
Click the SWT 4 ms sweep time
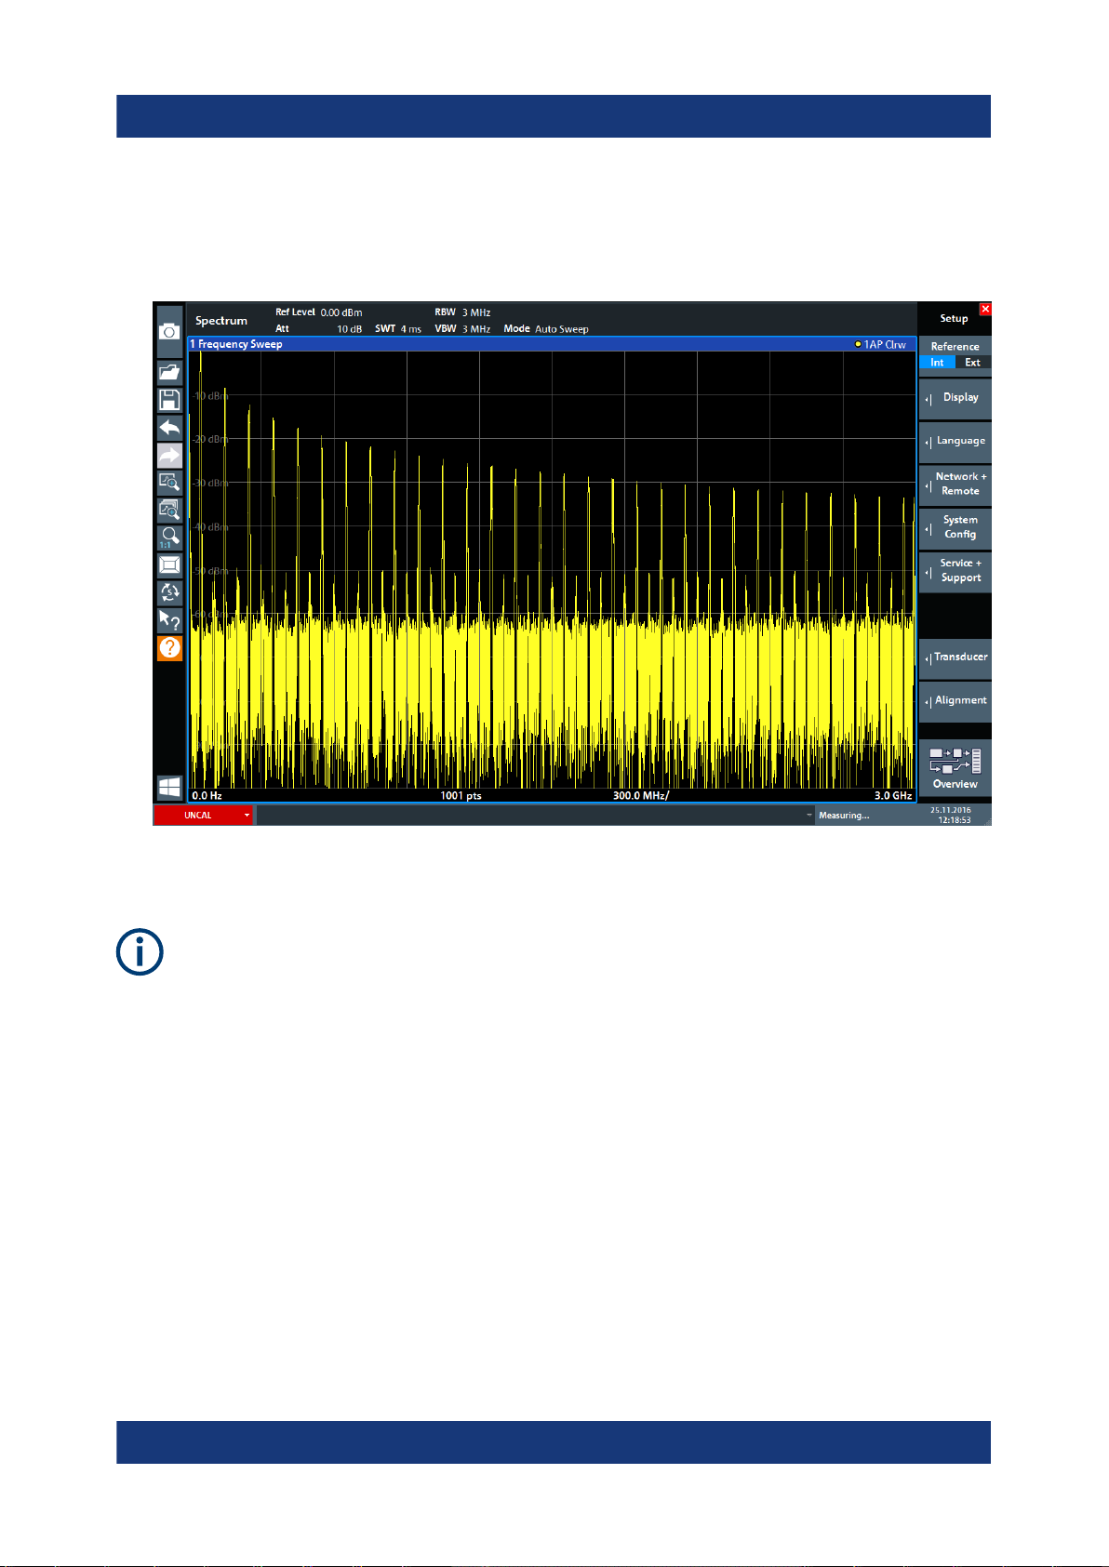pos(398,329)
